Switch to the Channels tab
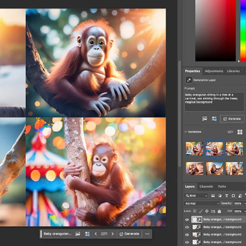 pyautogui.click(x=206, y=187)
